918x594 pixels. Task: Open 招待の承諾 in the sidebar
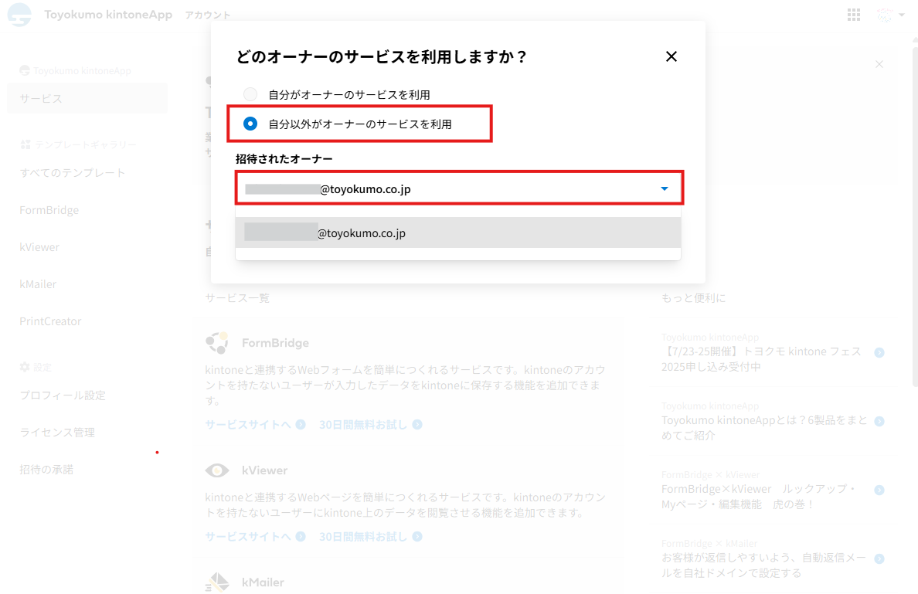(46, 470)
